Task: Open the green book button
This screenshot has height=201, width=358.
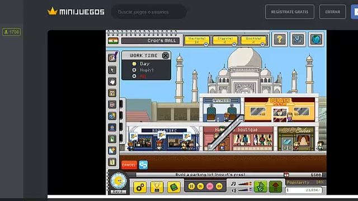Action: point(174,187)
